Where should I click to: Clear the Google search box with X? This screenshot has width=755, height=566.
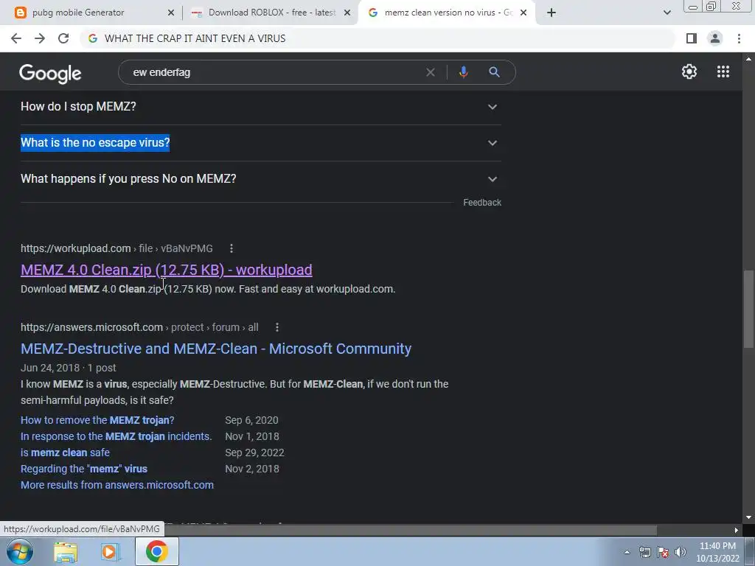(431, 72)
